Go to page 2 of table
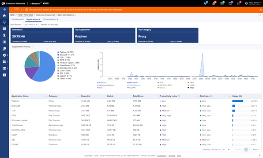 point(250,150)
